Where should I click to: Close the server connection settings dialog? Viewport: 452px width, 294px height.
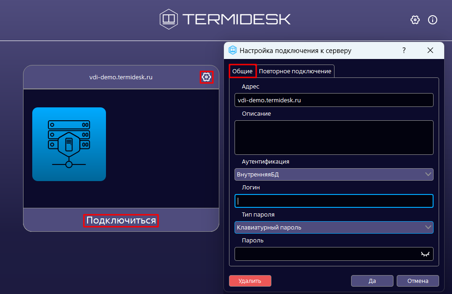pyautogui.click(x=430, y=51)
